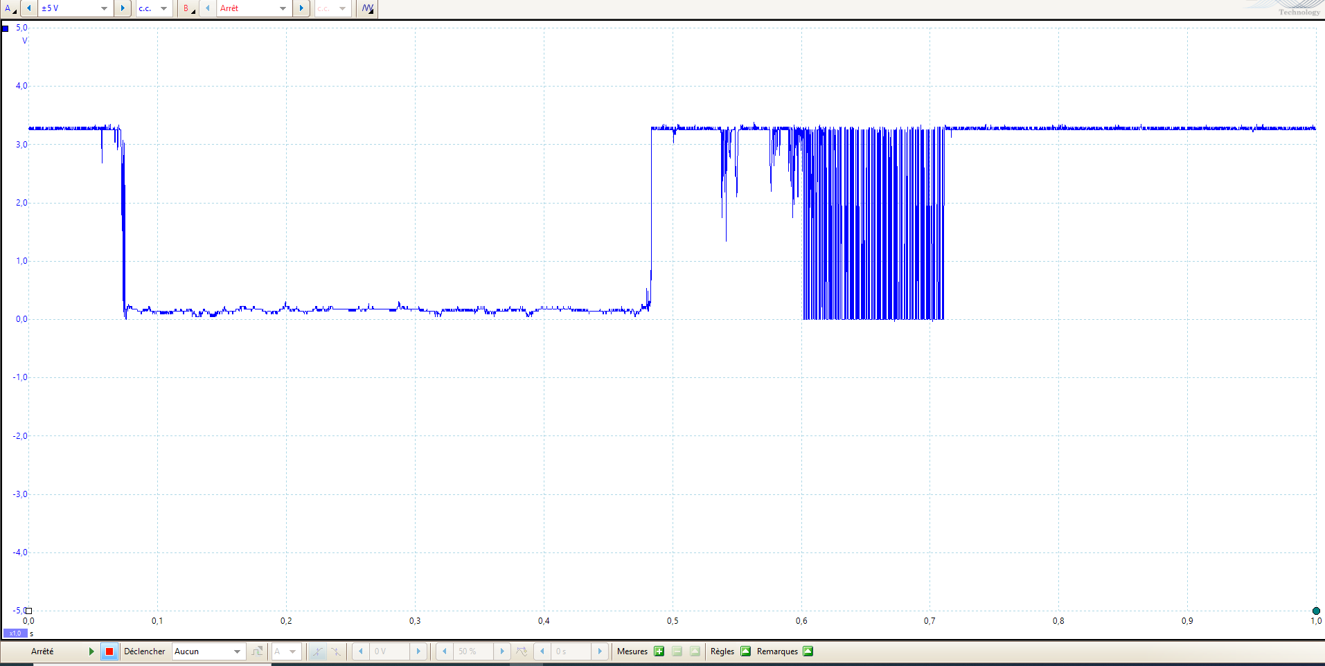
Task: Click the green time ruler handle at axis end
Action: click(x=1316, y=611)
